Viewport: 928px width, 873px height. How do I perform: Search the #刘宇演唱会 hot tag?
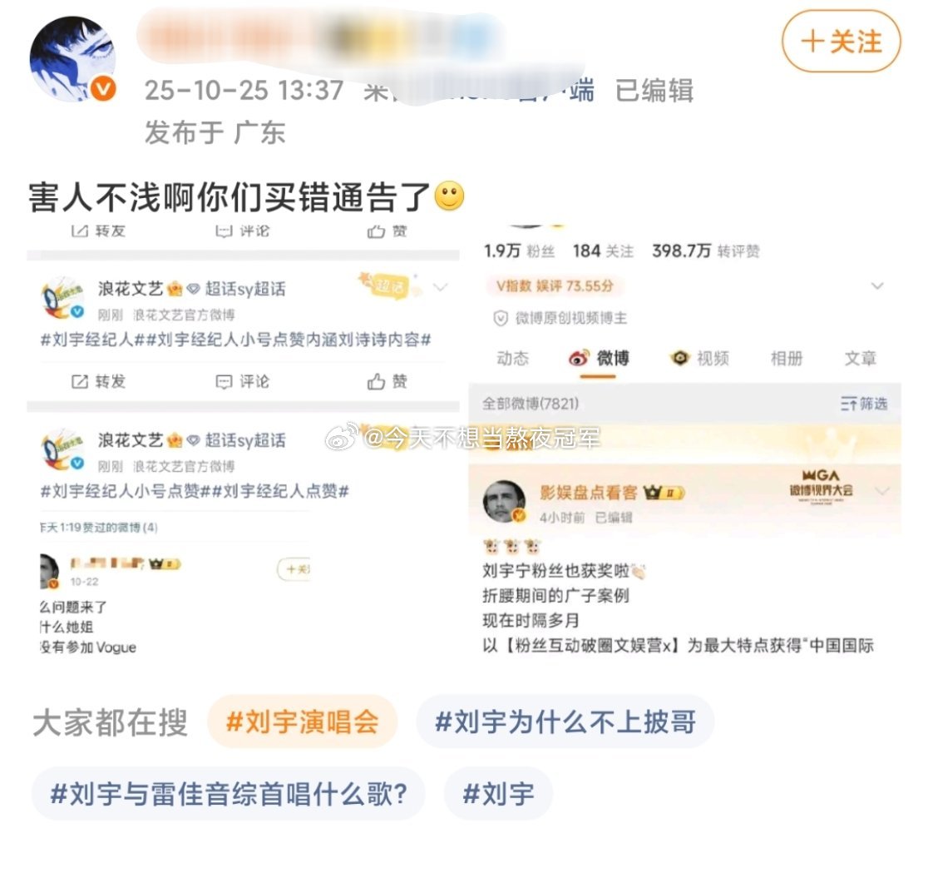point(302,722)
